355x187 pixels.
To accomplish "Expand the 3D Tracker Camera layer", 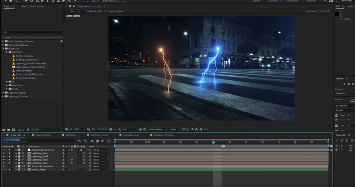I will pos(16,166).
